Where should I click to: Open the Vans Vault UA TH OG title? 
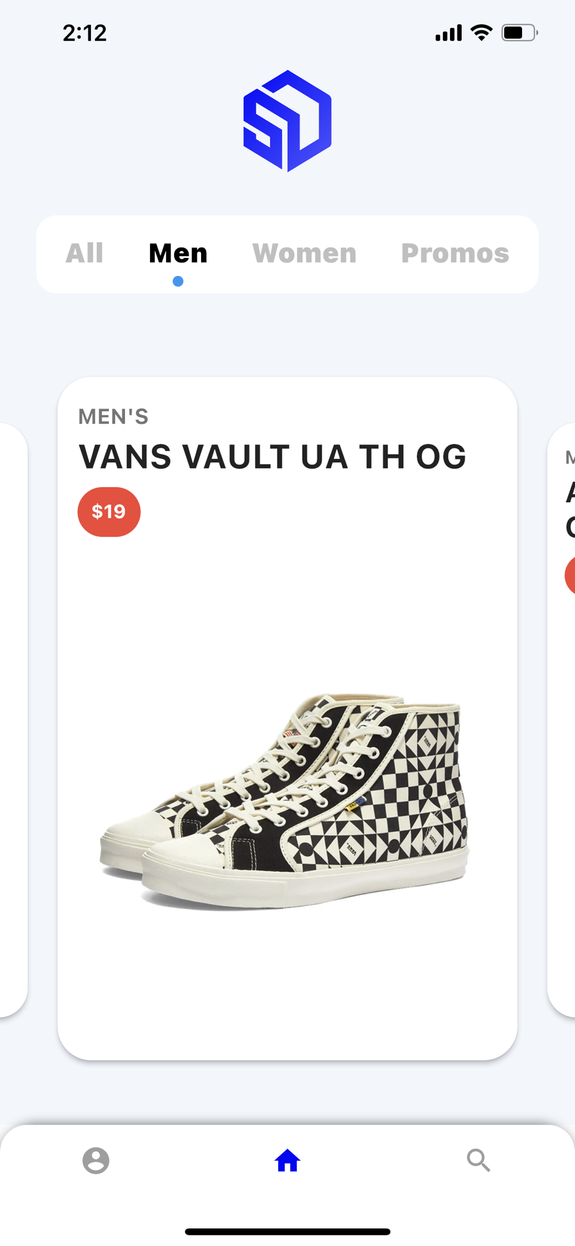(x=273, y=457)
